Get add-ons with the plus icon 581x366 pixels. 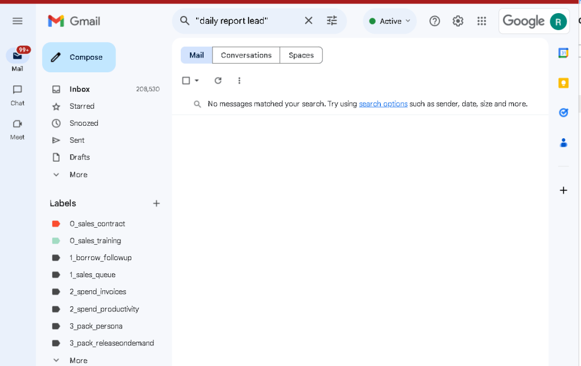tap(563, 190)
